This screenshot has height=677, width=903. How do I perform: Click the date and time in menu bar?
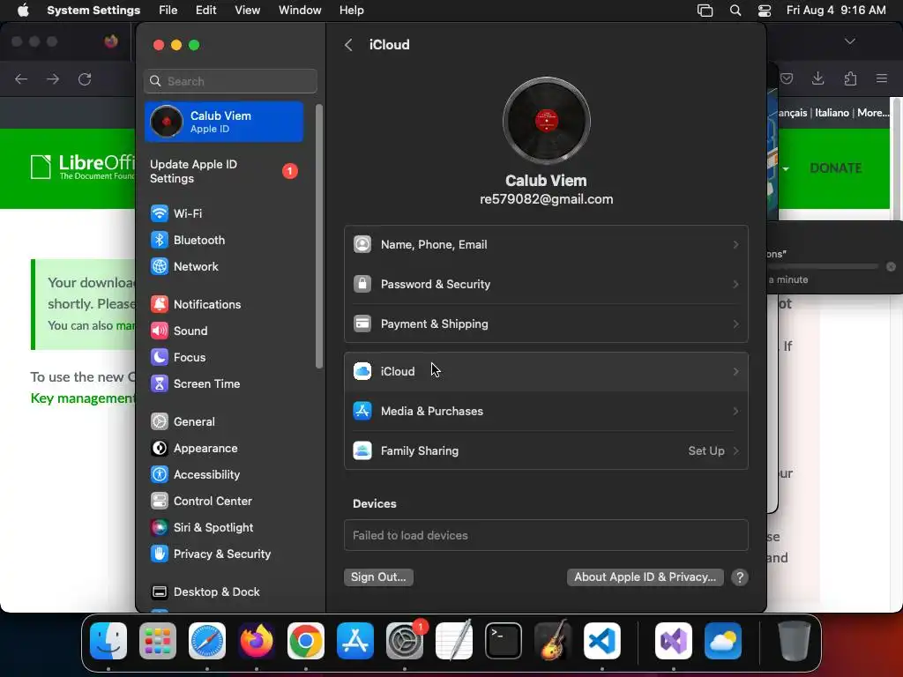point(836,11)
